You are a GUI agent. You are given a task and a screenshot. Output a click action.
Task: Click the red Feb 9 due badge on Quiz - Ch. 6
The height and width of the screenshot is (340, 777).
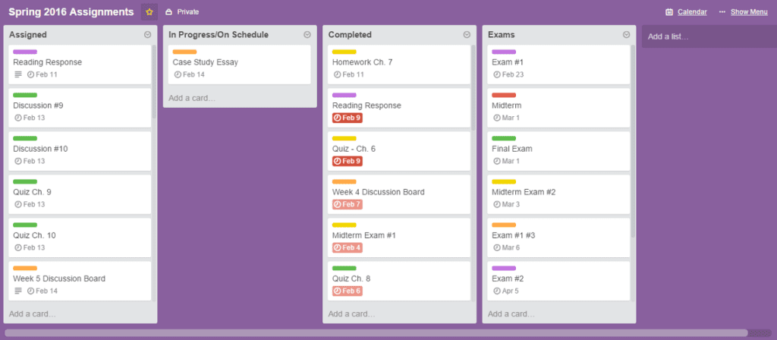[x=347, y=162]
